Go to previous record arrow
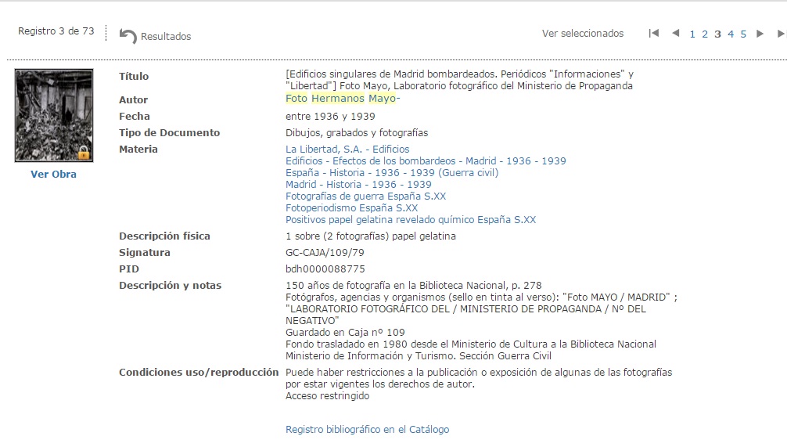Screen dimensions: 787x447 click(676, 34)
